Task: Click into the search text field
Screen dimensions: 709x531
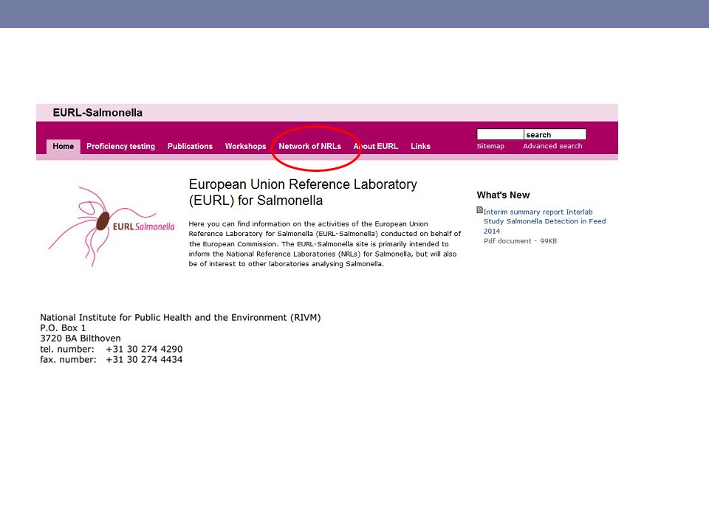Action: (500, 134)
